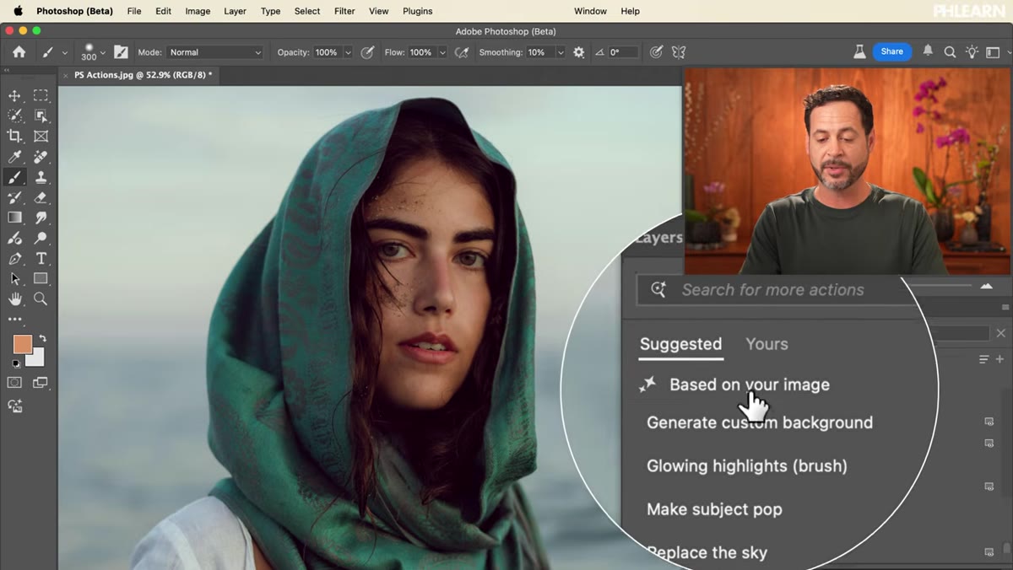Open the tool preset picker arrow

tap(64, 52)
